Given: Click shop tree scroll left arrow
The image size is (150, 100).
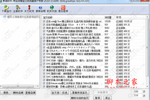Looking at the screenshot, I should click(x=1, y=86).
